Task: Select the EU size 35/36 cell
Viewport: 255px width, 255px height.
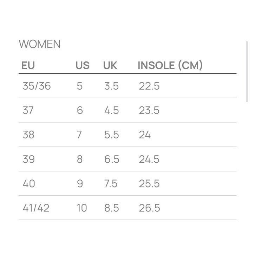Action: (x=37, y=86)
